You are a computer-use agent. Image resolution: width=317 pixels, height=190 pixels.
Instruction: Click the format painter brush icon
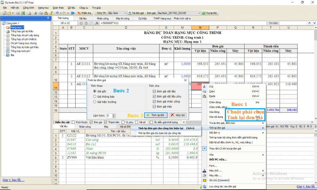[x=51, y=13]
